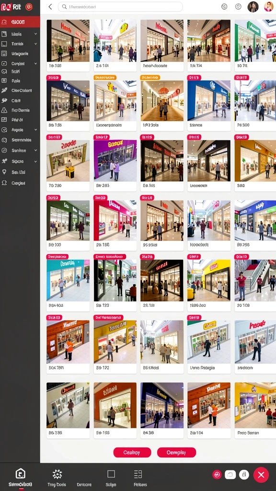Viewport: 276px width, 491px height.
Task: Focus the search input field at top
Action: coord(120,7)
